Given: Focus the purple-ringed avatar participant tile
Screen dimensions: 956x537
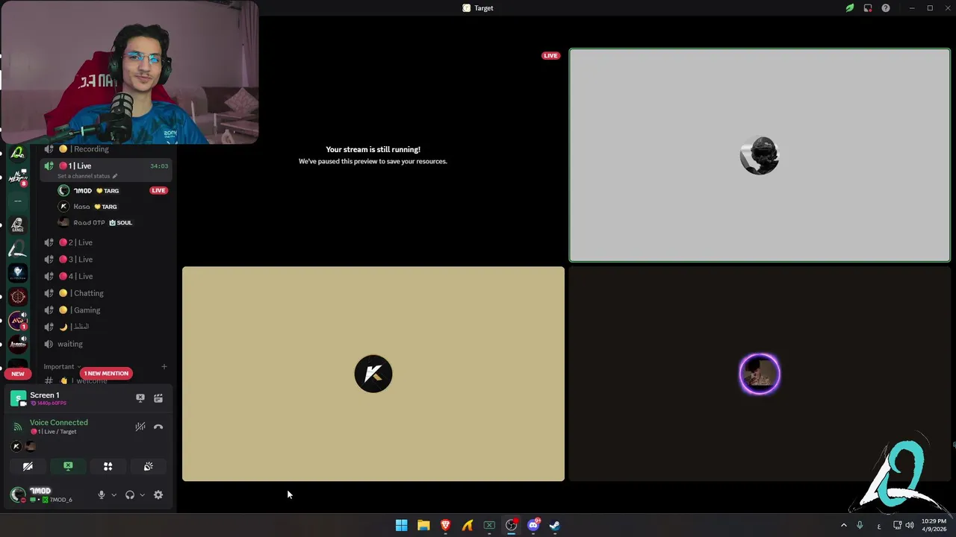Looking at the screenshot, I should (760, 374).
